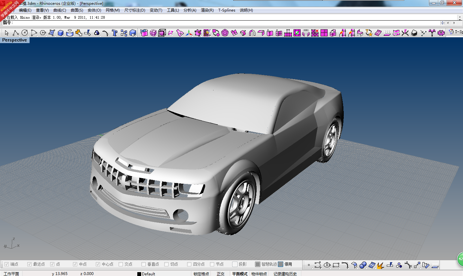Click the blue spheres icon in bottom toolbar
The height and width of the screenshot is (276, 463).
363,265
